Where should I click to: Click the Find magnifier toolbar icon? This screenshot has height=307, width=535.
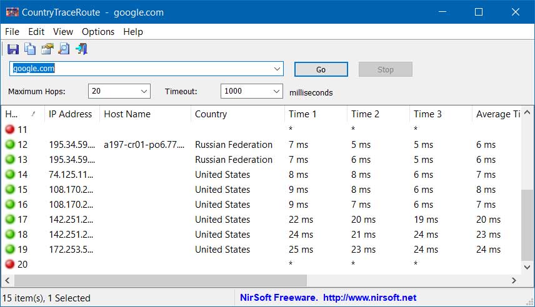(64, 49)
